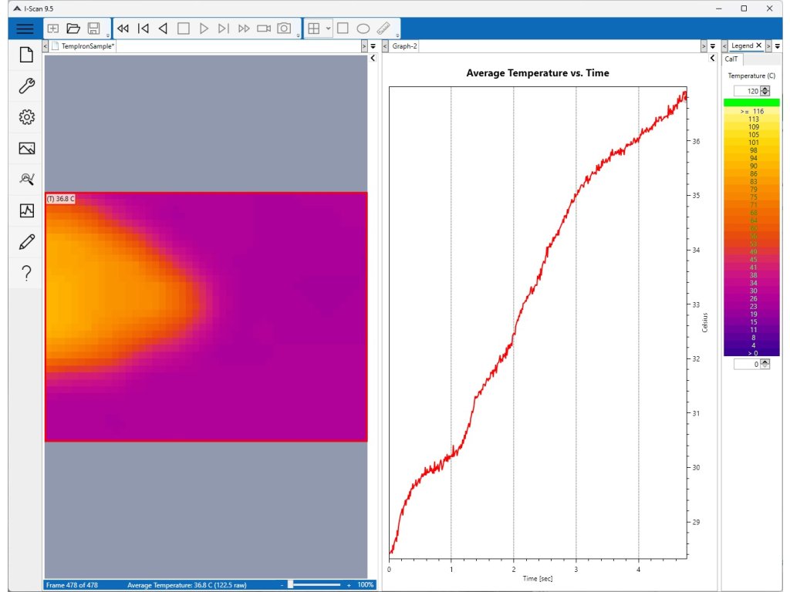Select the ruler measurement tool
The height and width of the screenshot is (592, 790).
[383, 29]
